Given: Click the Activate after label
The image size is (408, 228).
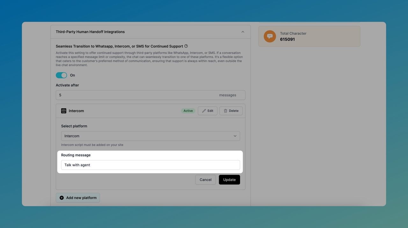Looking at the screenshot, I should (67, 85).
